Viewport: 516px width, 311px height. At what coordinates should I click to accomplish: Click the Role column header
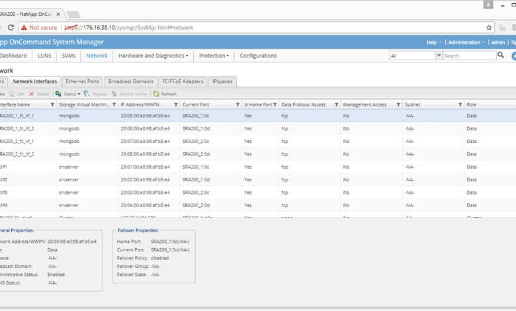(x=471, y=105)
